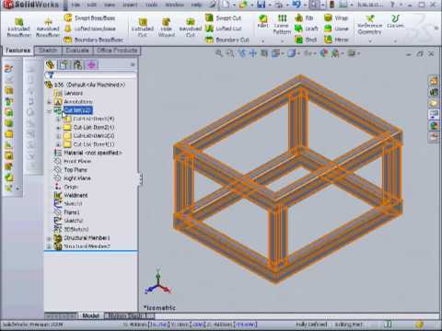Click the Rib feature tool
The height and width of the screenshot is (331, 442).
tap(304, 18)
